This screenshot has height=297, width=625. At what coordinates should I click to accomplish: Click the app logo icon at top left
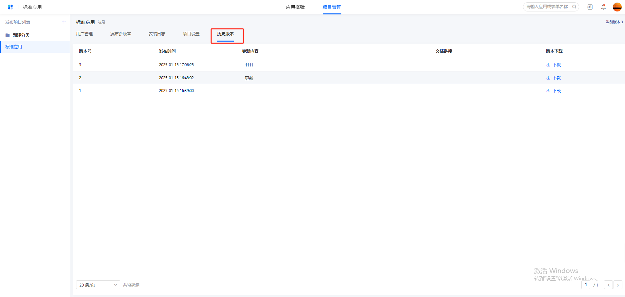coord(10,7)
